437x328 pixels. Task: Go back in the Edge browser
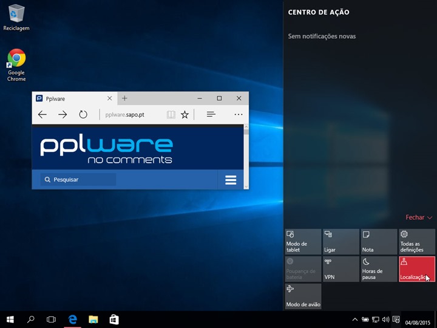(42, 114)
